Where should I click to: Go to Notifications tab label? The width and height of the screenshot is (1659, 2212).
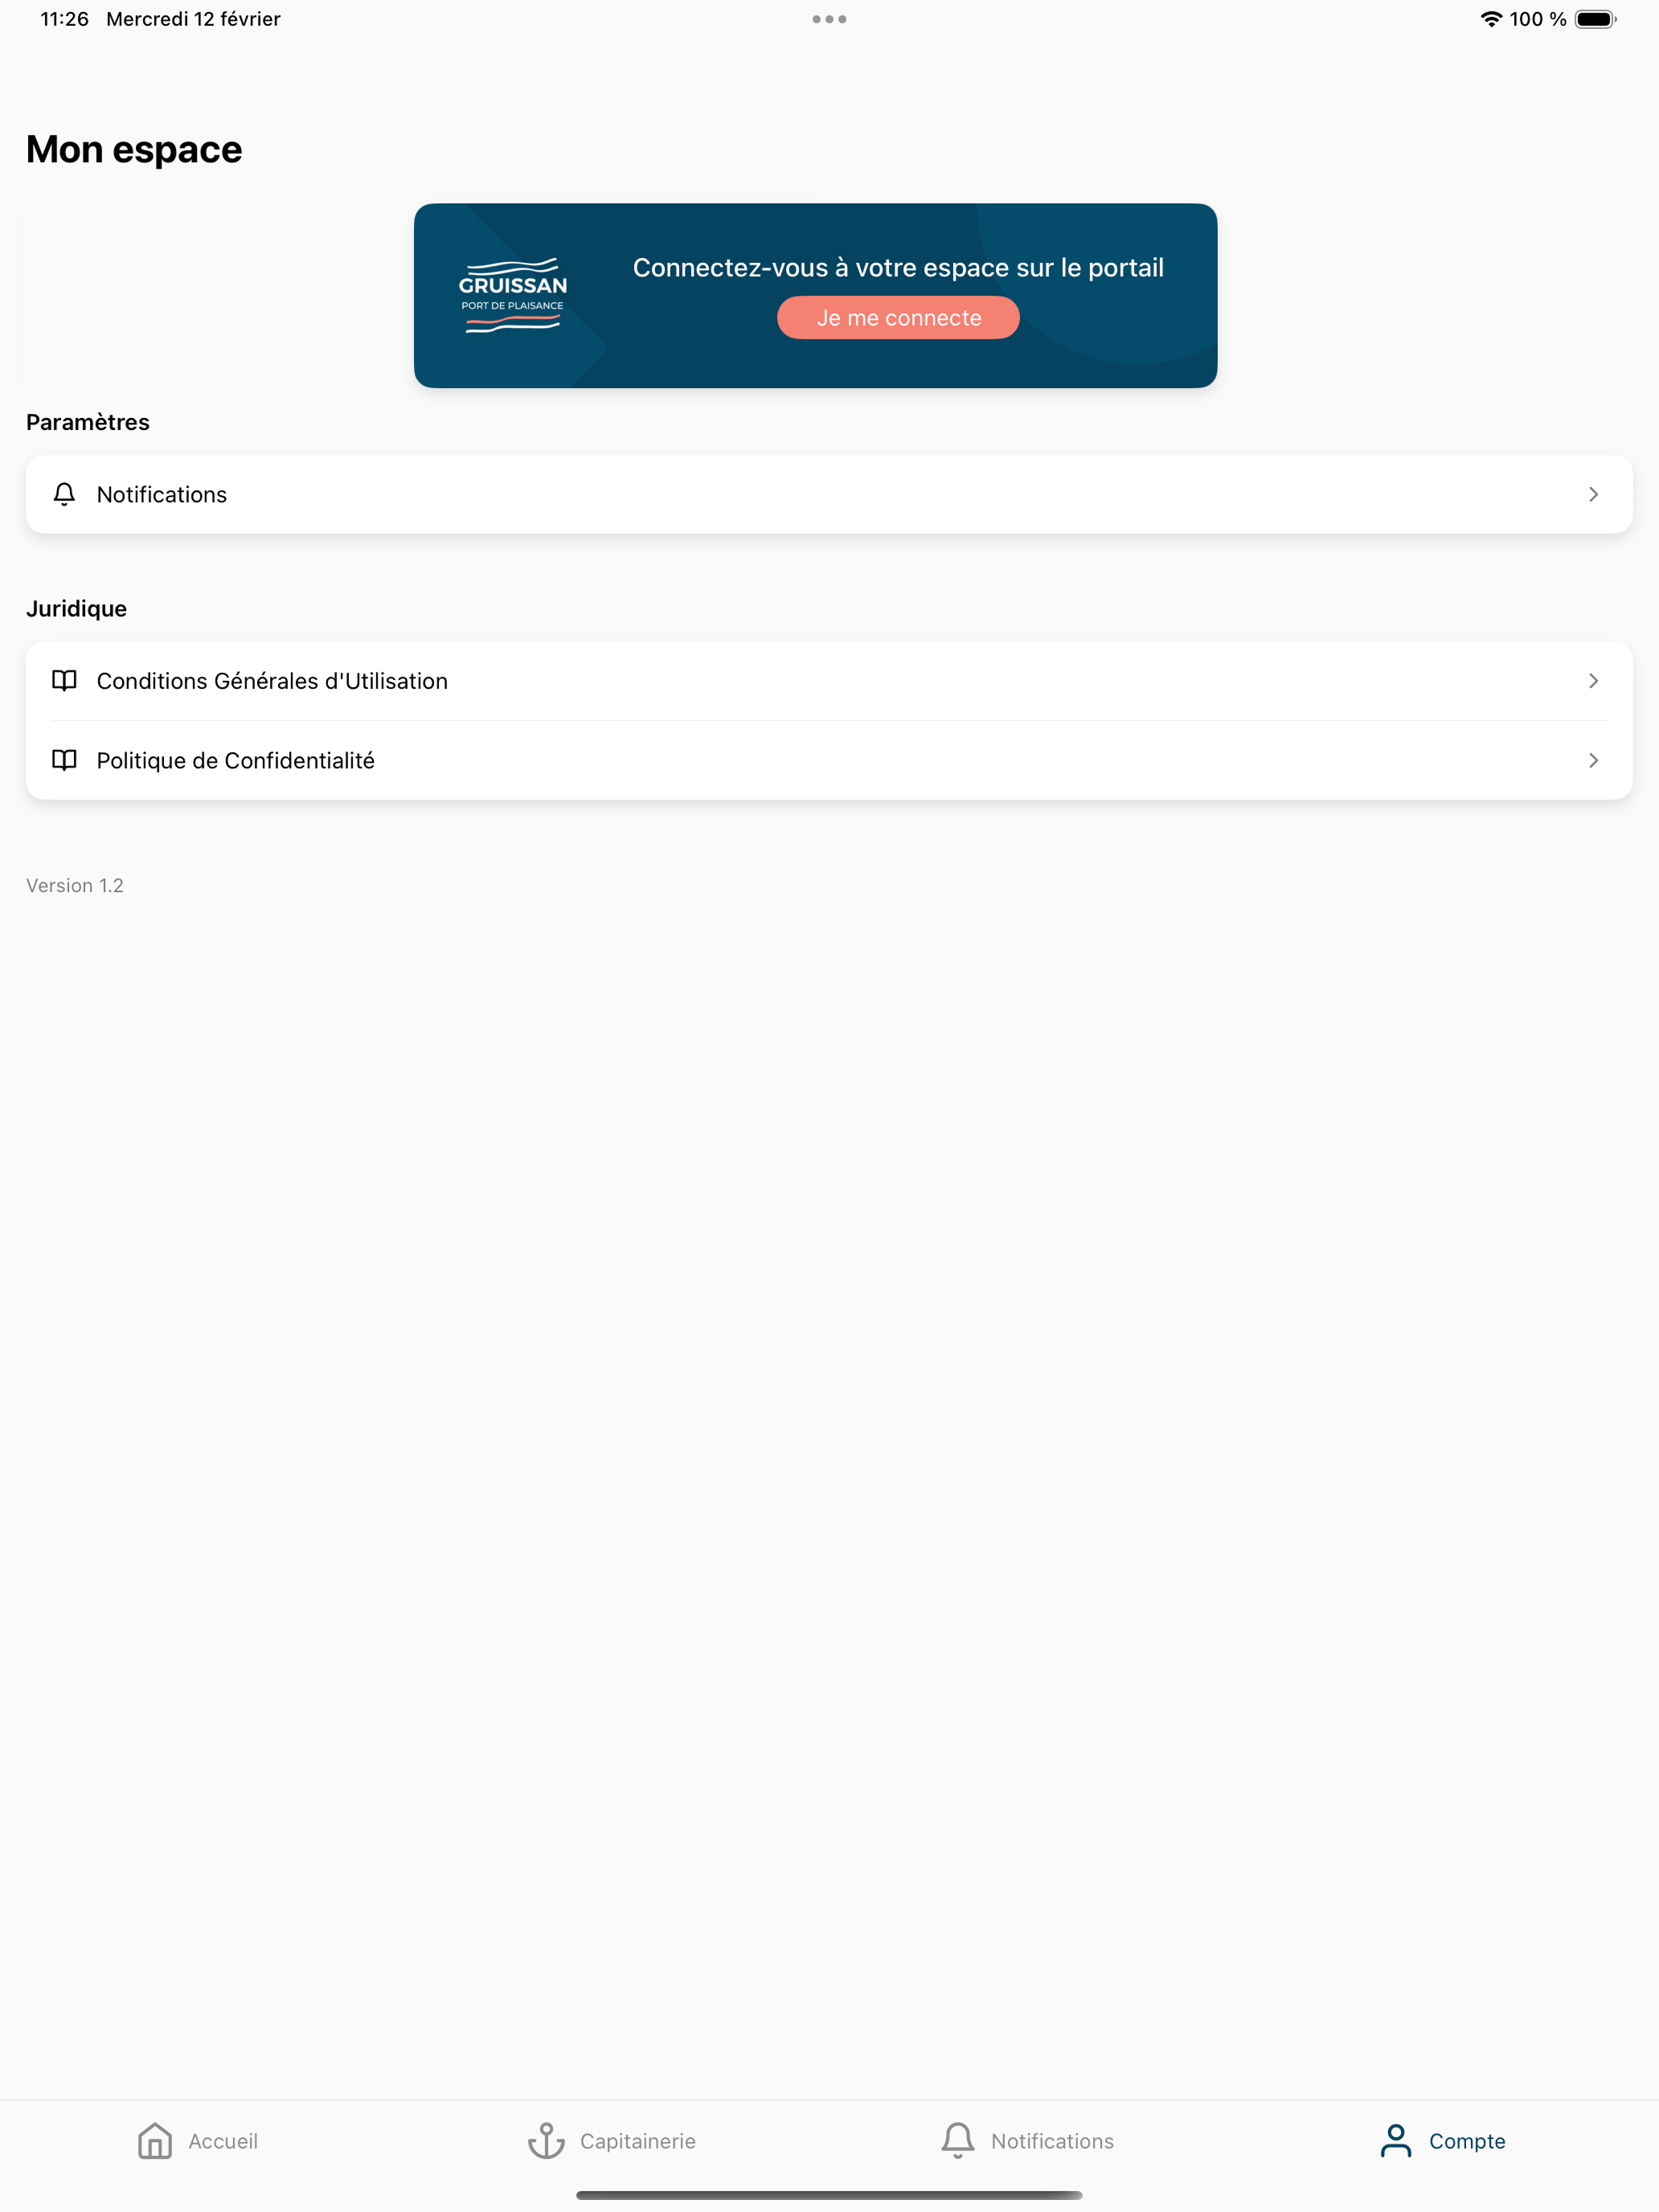tap(1052, 2141)
